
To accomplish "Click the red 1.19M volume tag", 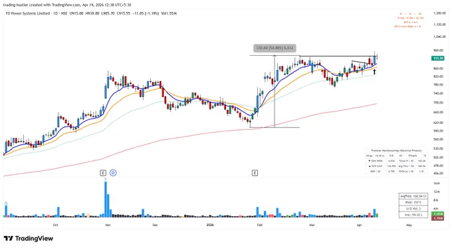I will tap(437, 219).
